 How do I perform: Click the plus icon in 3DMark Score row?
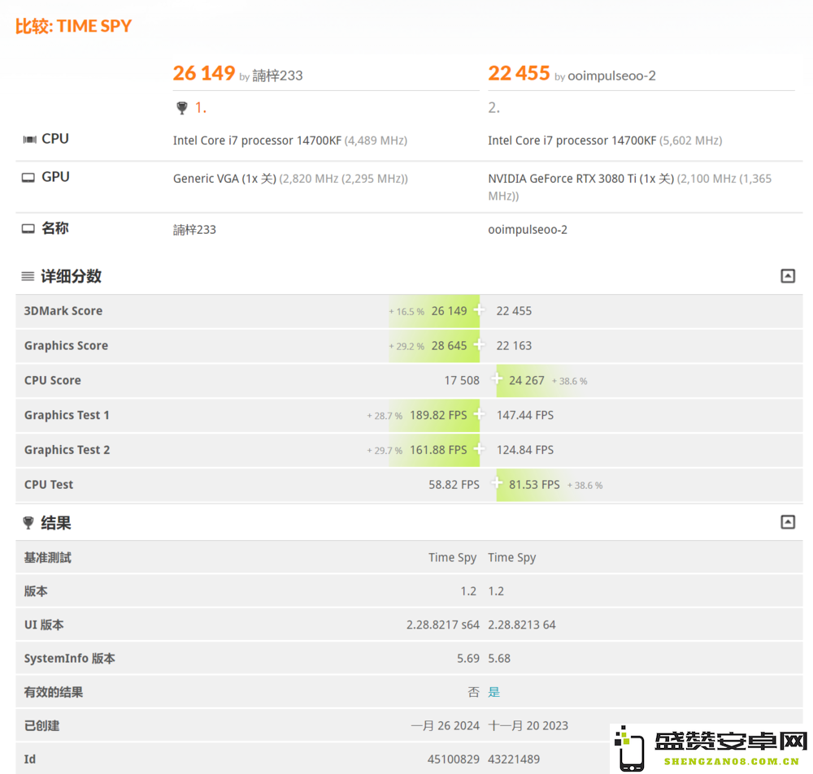[479, 309]
